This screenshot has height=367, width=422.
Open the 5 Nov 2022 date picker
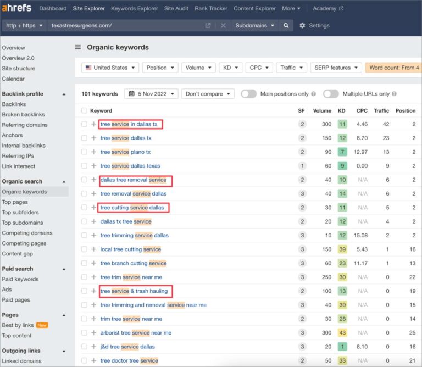(x=151, y=94)
